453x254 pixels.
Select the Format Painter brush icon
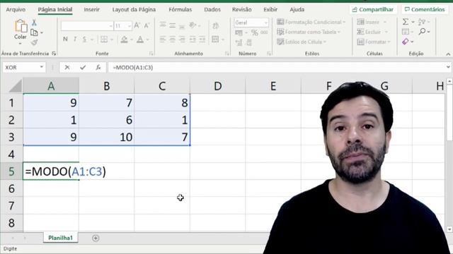(34, 42)
